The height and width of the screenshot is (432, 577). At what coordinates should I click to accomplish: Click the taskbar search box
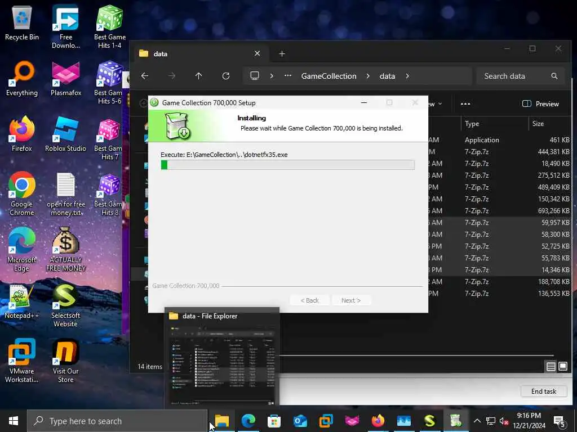117,421
